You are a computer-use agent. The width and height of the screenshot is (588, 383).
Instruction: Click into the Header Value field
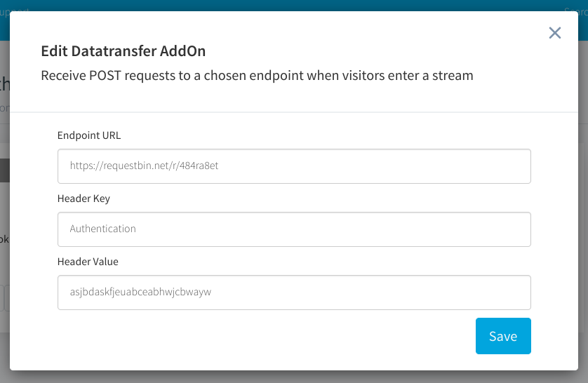click(294, 293)
